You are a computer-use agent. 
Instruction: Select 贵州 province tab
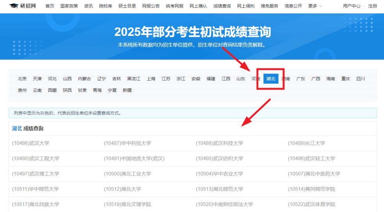click(x=22, y=90)
